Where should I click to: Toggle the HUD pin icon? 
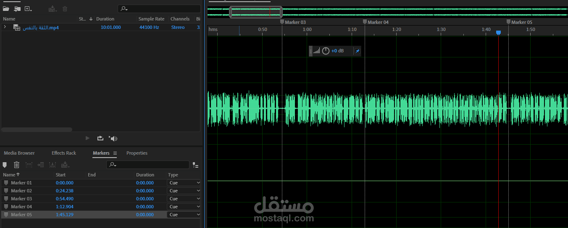coord(358,51)
